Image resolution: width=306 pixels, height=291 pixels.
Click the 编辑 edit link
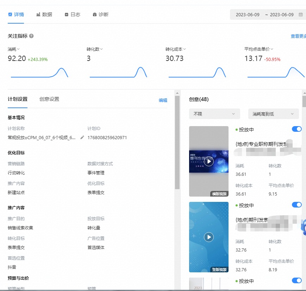[x=163, y=100]
